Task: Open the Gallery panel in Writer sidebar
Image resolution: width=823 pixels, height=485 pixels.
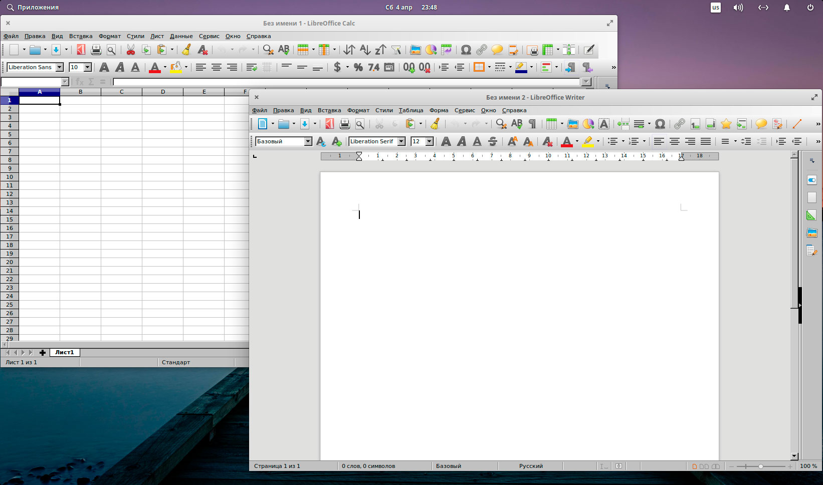Action: click(811, 233)
